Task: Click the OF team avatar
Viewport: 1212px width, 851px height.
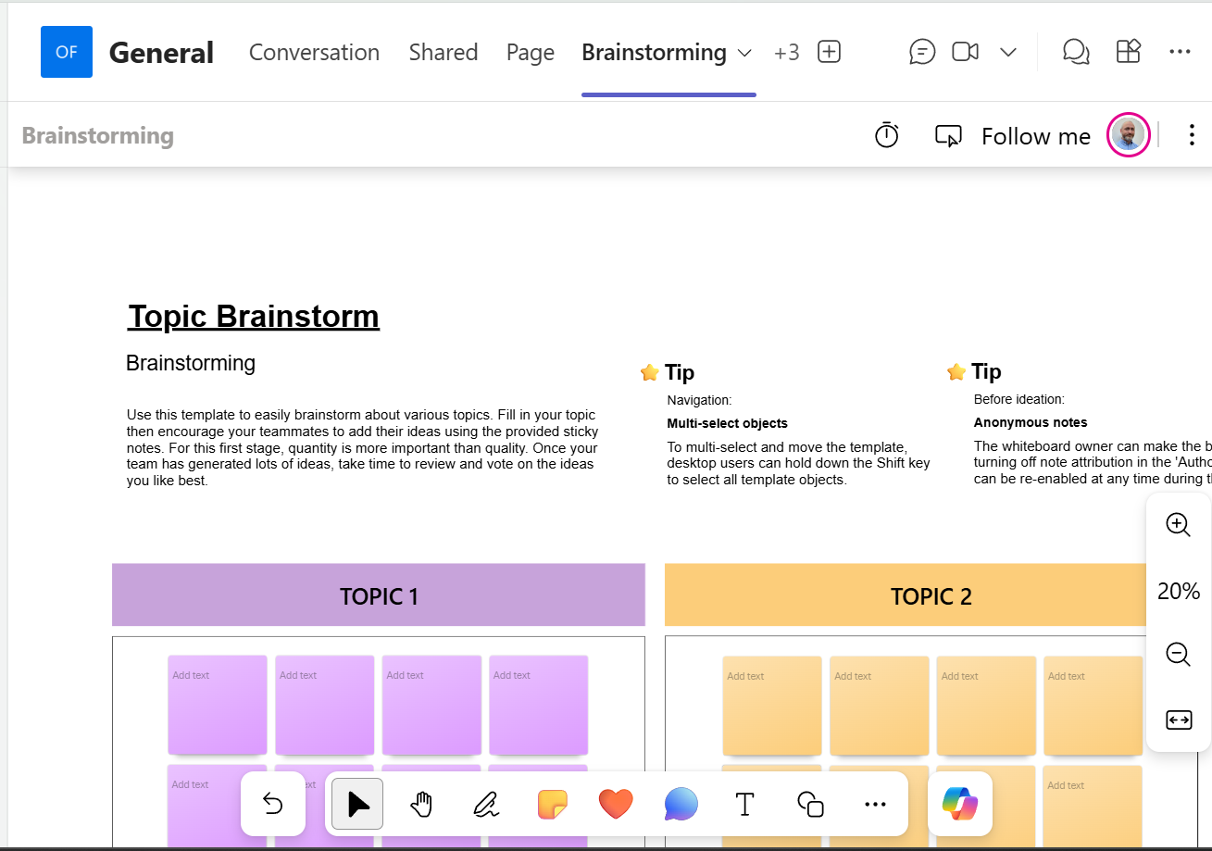Action: pyautogui.click(x=67, y=52)
